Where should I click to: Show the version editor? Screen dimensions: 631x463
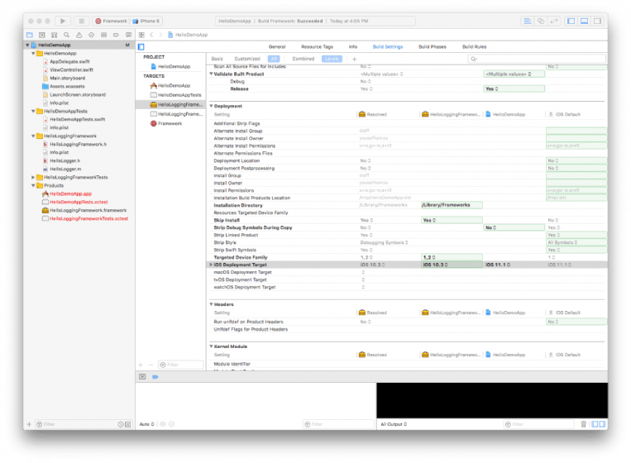point(554,21)
